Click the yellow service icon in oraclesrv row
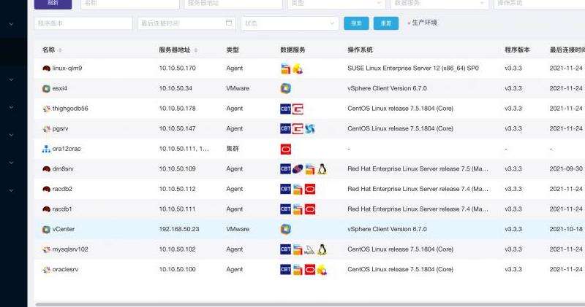The height and width of the screenshot is (307, 585). point(322,269)
